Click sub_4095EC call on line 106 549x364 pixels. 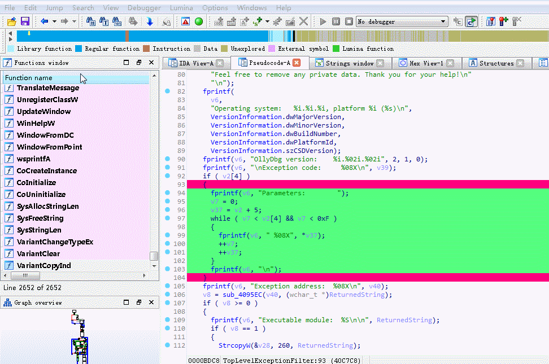(x=243, y=295)
